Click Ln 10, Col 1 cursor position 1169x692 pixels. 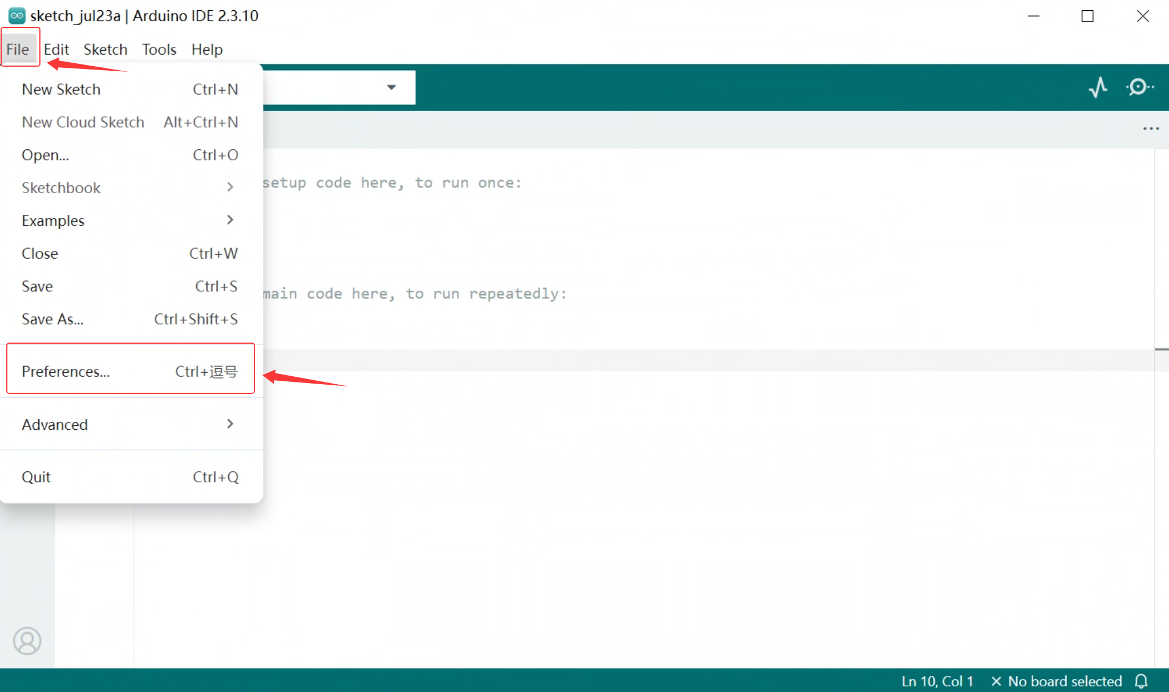click(937, 681)
